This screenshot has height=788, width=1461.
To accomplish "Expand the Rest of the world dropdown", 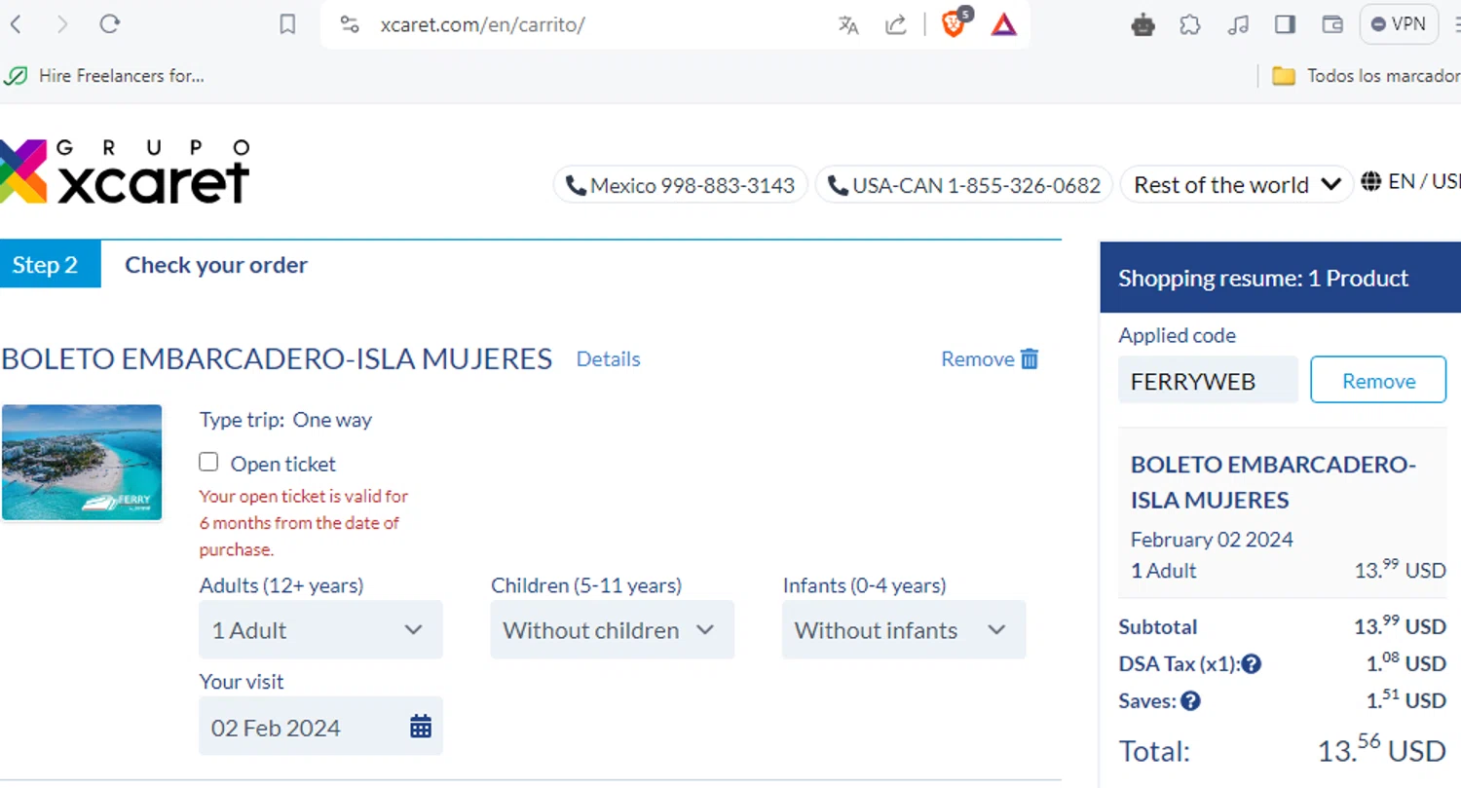I will pos(1237,184).
